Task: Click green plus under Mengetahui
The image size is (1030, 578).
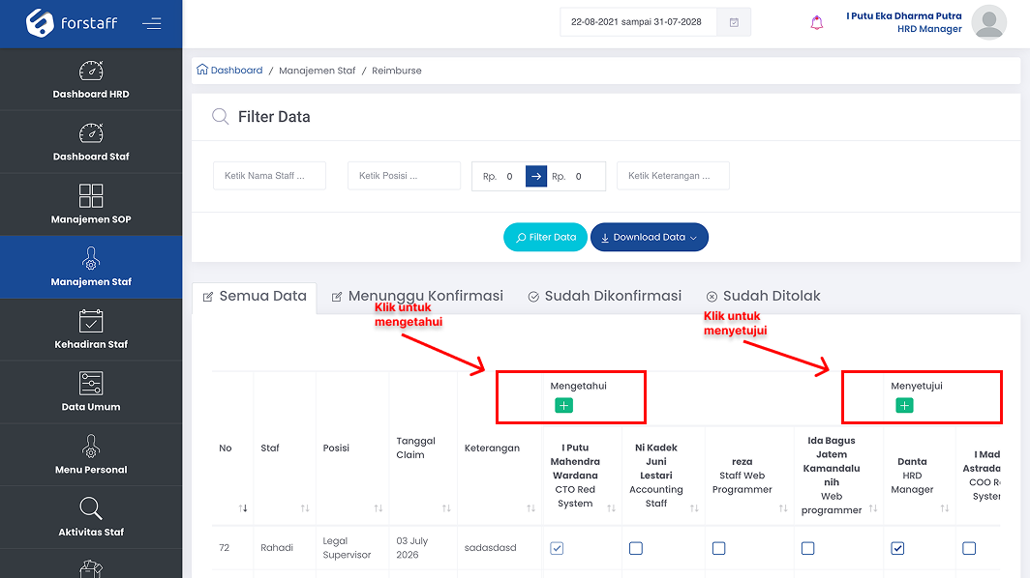Action: click(563, 405)
